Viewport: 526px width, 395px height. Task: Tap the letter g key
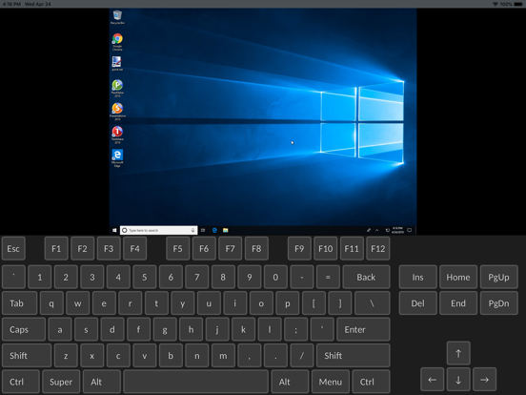(x=165, y=329)
